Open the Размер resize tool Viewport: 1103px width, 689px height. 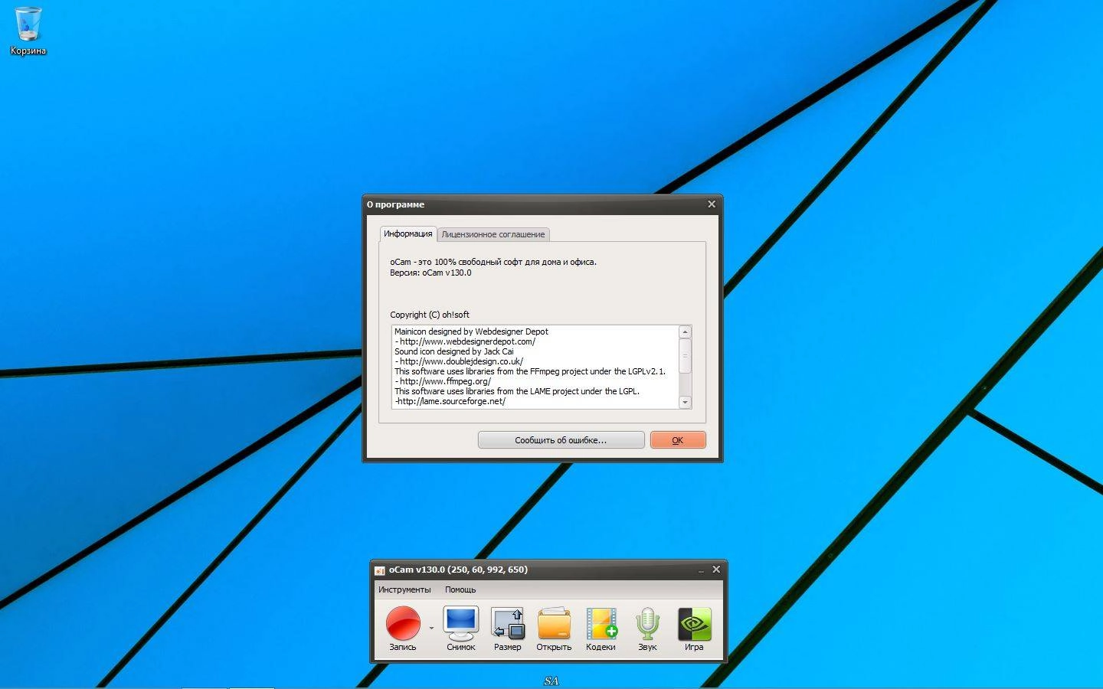(507, 629)
